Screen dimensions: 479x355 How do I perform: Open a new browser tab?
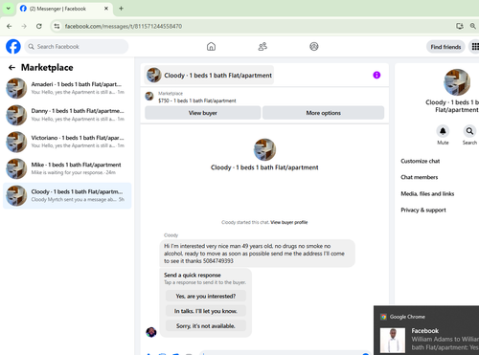tap(121, 9)
